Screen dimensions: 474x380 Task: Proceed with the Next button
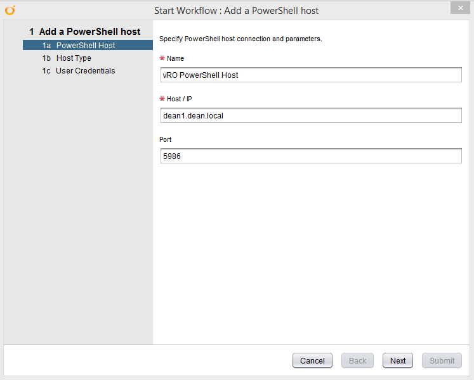point(398,360)
